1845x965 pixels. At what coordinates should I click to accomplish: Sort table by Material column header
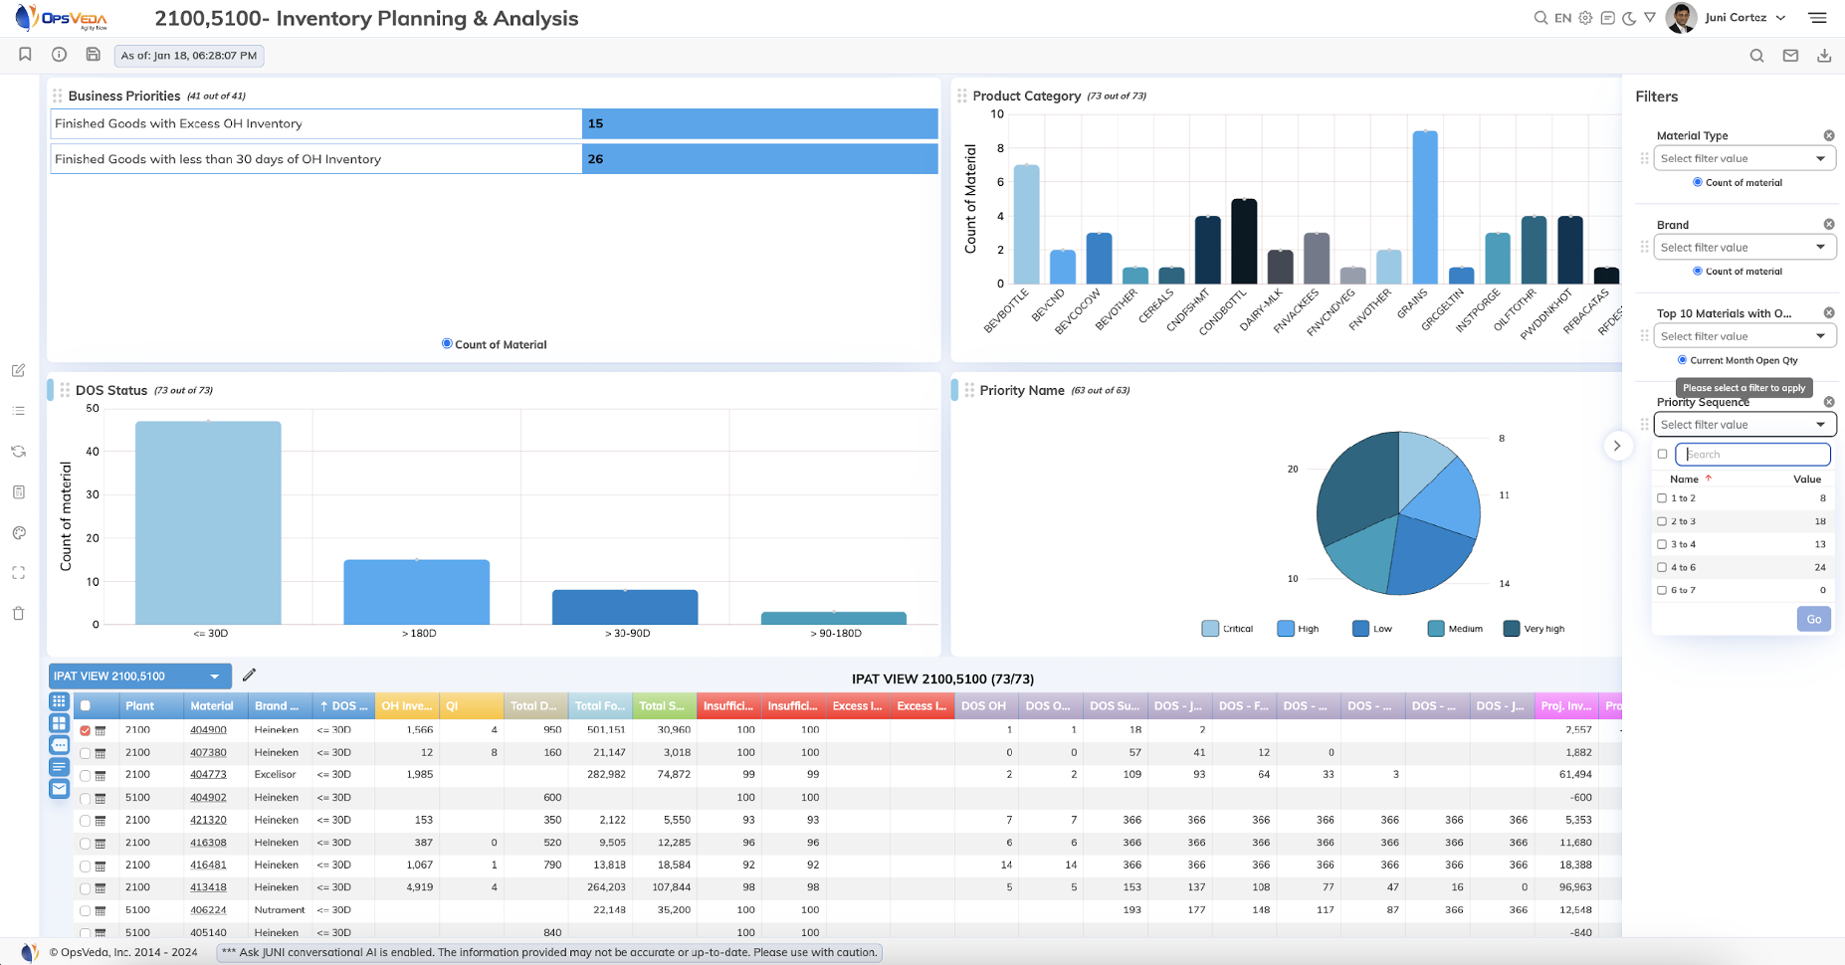(x=212, y=706)
